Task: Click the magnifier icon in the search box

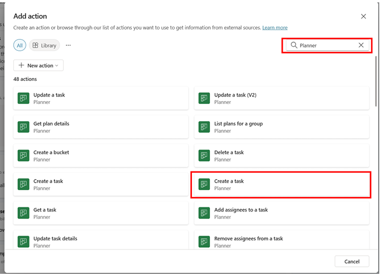Action: pos(294,45)
